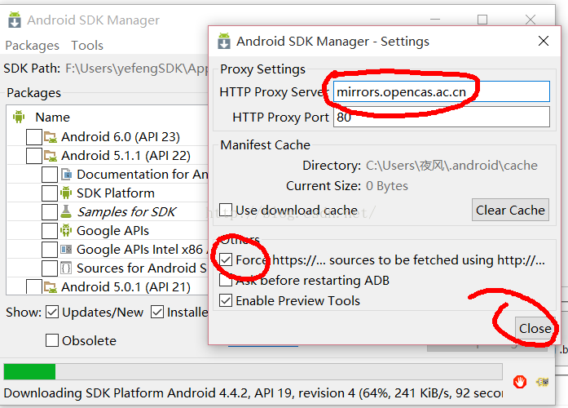Select the SDK Platform row text
The image size is (568, 408).
coord(116,193)
